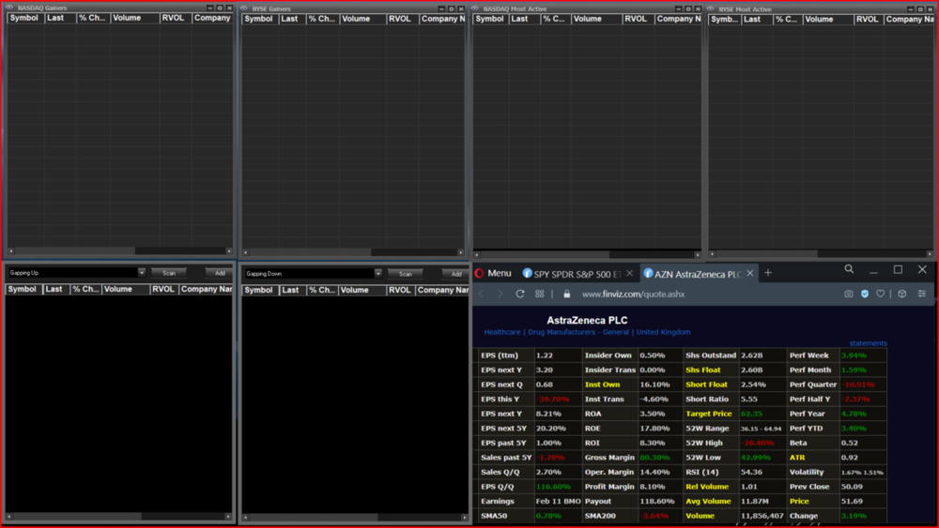Sort Gapping Down panel by Symbol column

point(259,290)
